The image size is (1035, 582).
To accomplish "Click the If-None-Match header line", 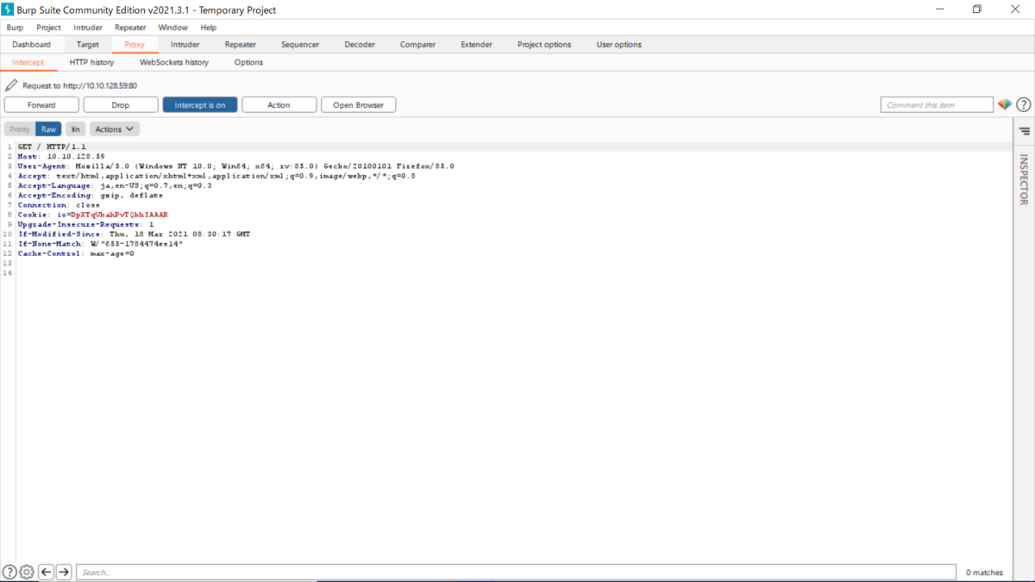I will [100, 244].
